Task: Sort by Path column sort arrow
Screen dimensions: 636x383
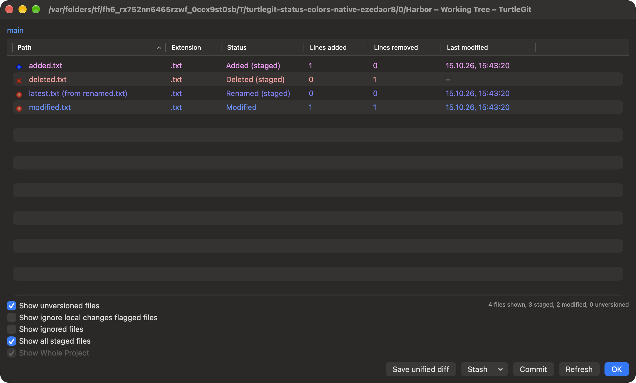Action: tap(159, 48)
